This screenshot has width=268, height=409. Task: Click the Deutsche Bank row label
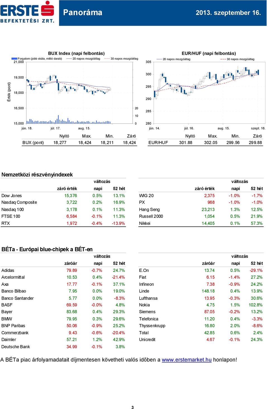tap(16, 347)
